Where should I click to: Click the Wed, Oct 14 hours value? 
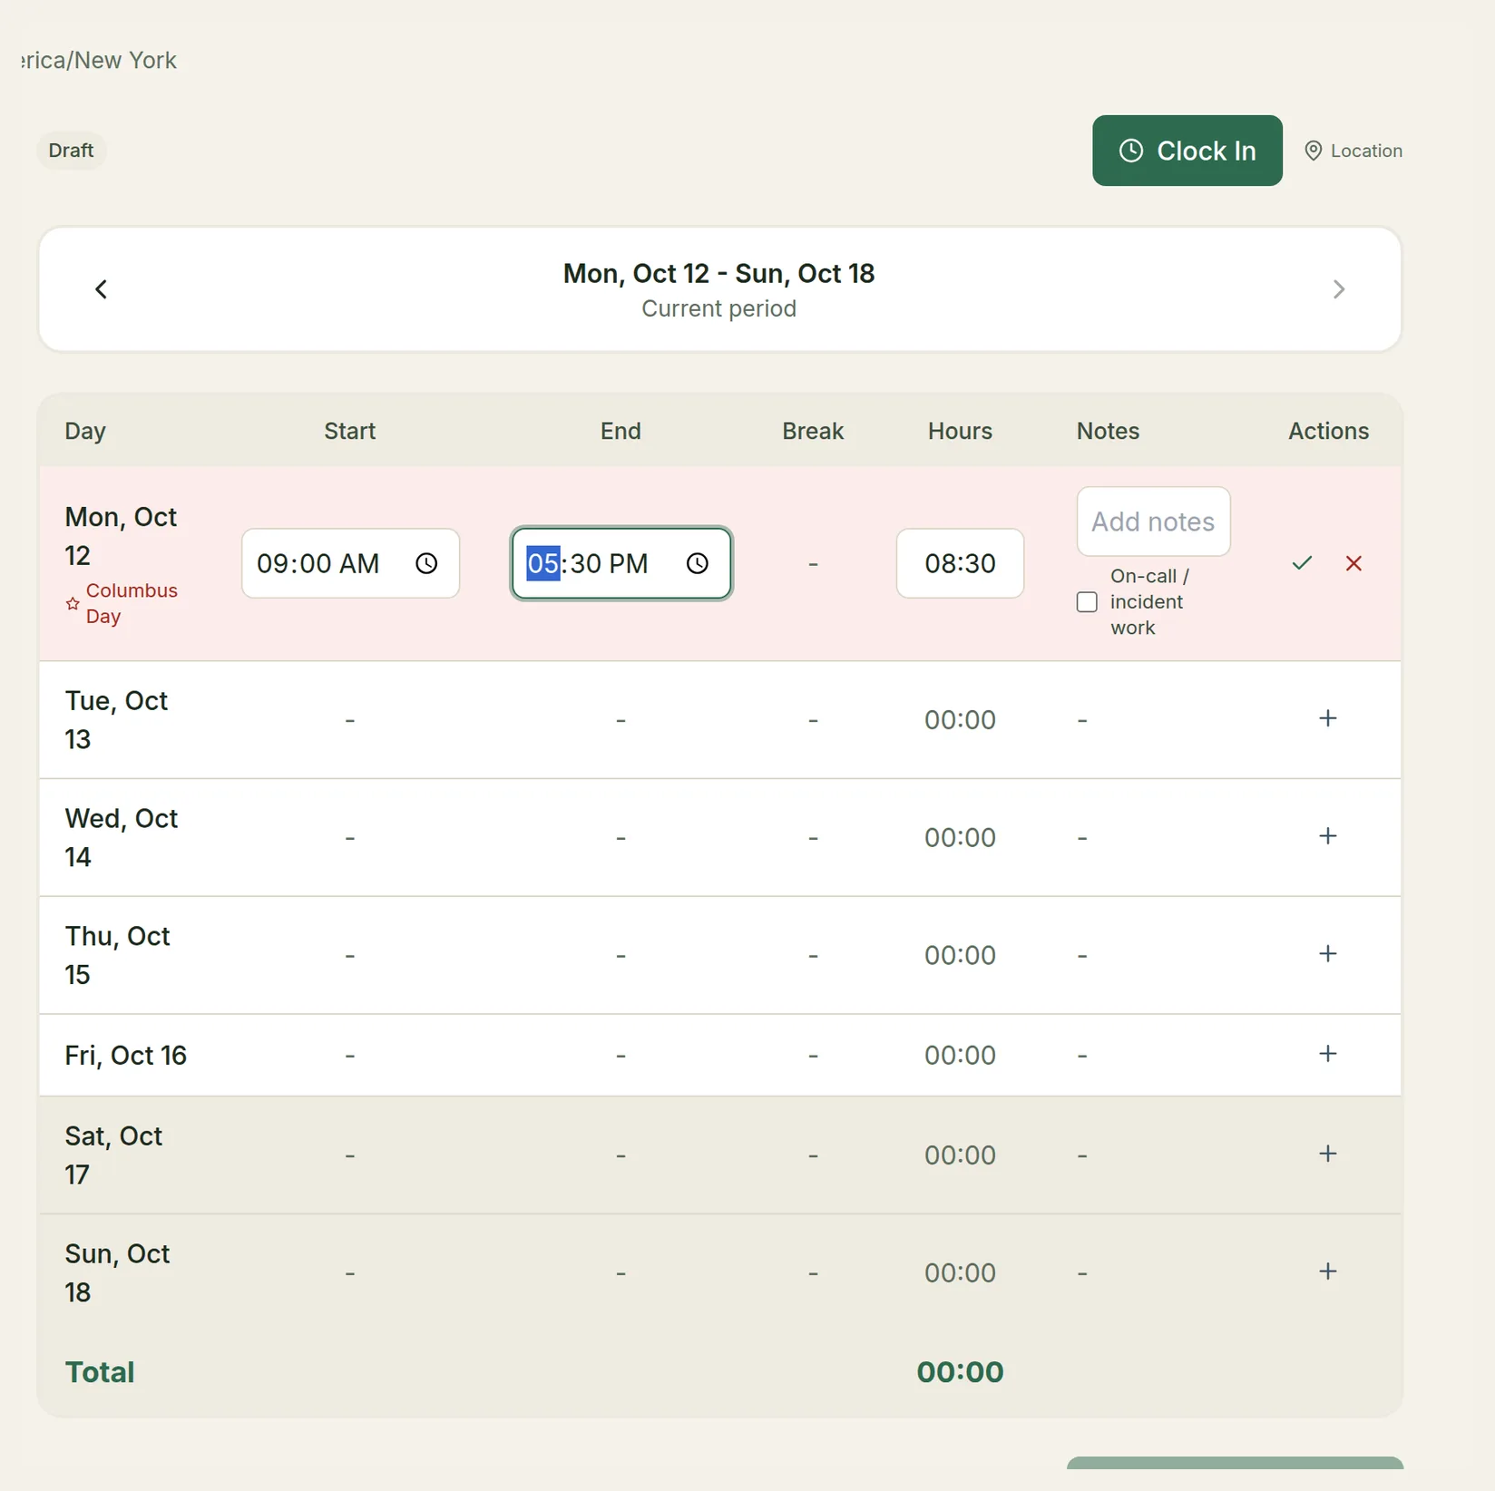coord(960,837)
